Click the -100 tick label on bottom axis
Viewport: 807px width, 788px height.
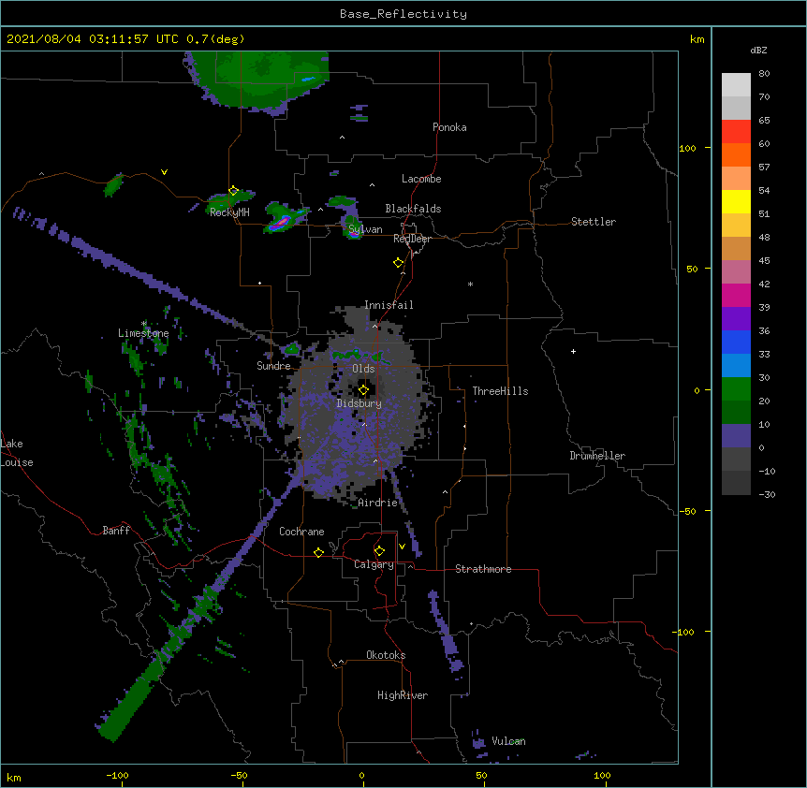point(117,775)
